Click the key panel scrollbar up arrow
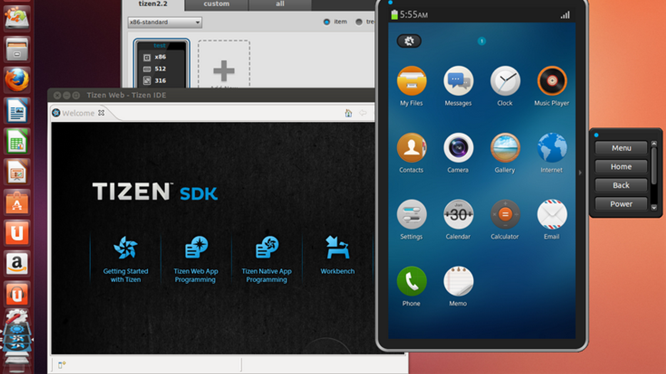The width and height of the screenshot is (666, 374). [654, 144]
